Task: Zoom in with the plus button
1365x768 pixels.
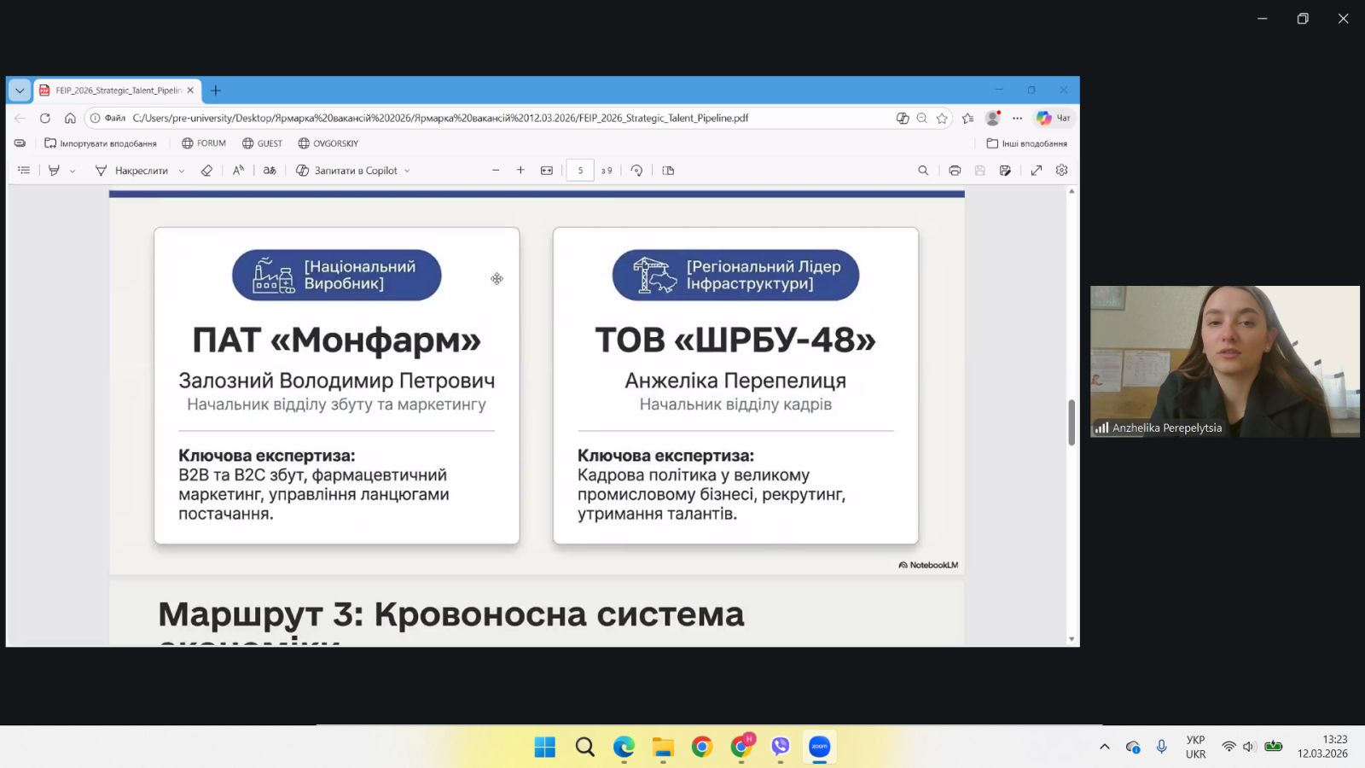Action: (520, 171)
